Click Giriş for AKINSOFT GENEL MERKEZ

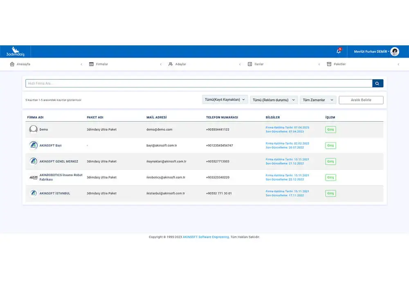pyautogui.click(x=330, y=161)
